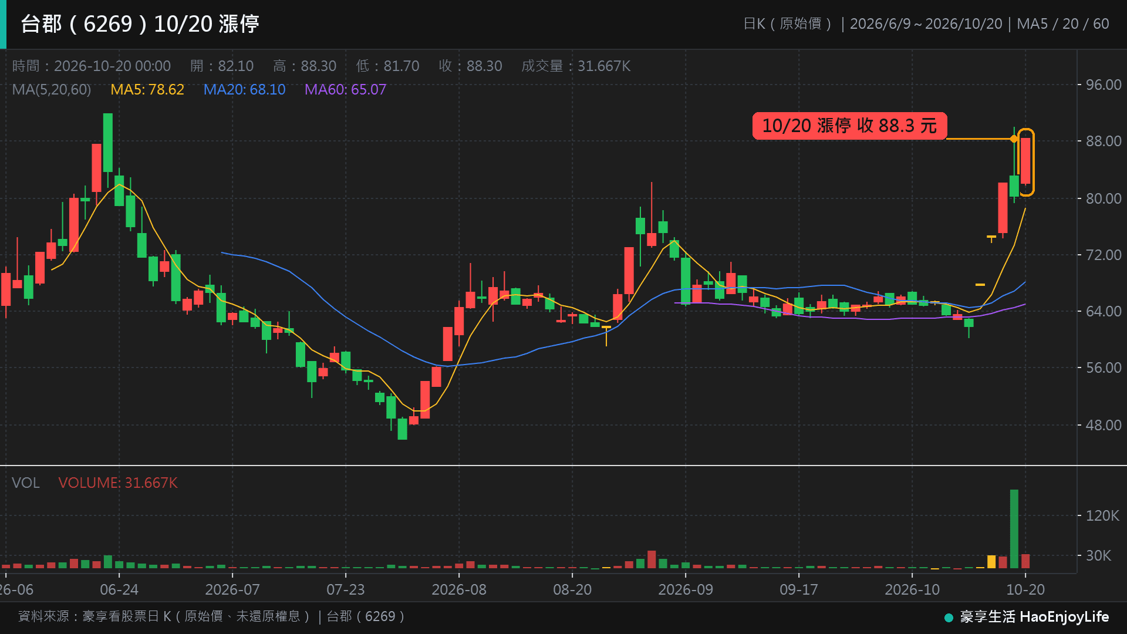This screenshot has width=1127, height=634.
Task: Click the 2026-07 date axis label
Action: pyautogui.click(x=232, y=589)
